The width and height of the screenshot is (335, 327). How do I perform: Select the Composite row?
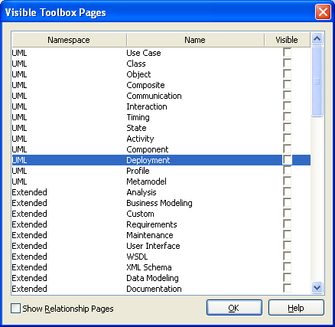(x=161, y=85)
